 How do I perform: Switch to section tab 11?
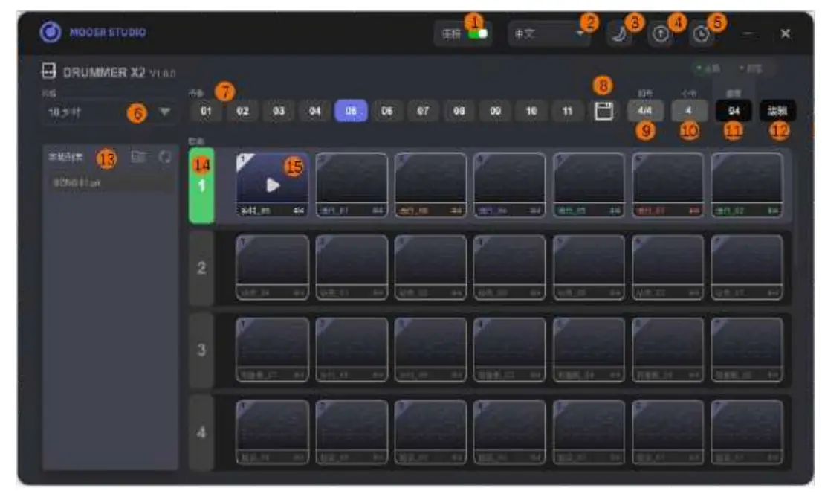[569, 109]
